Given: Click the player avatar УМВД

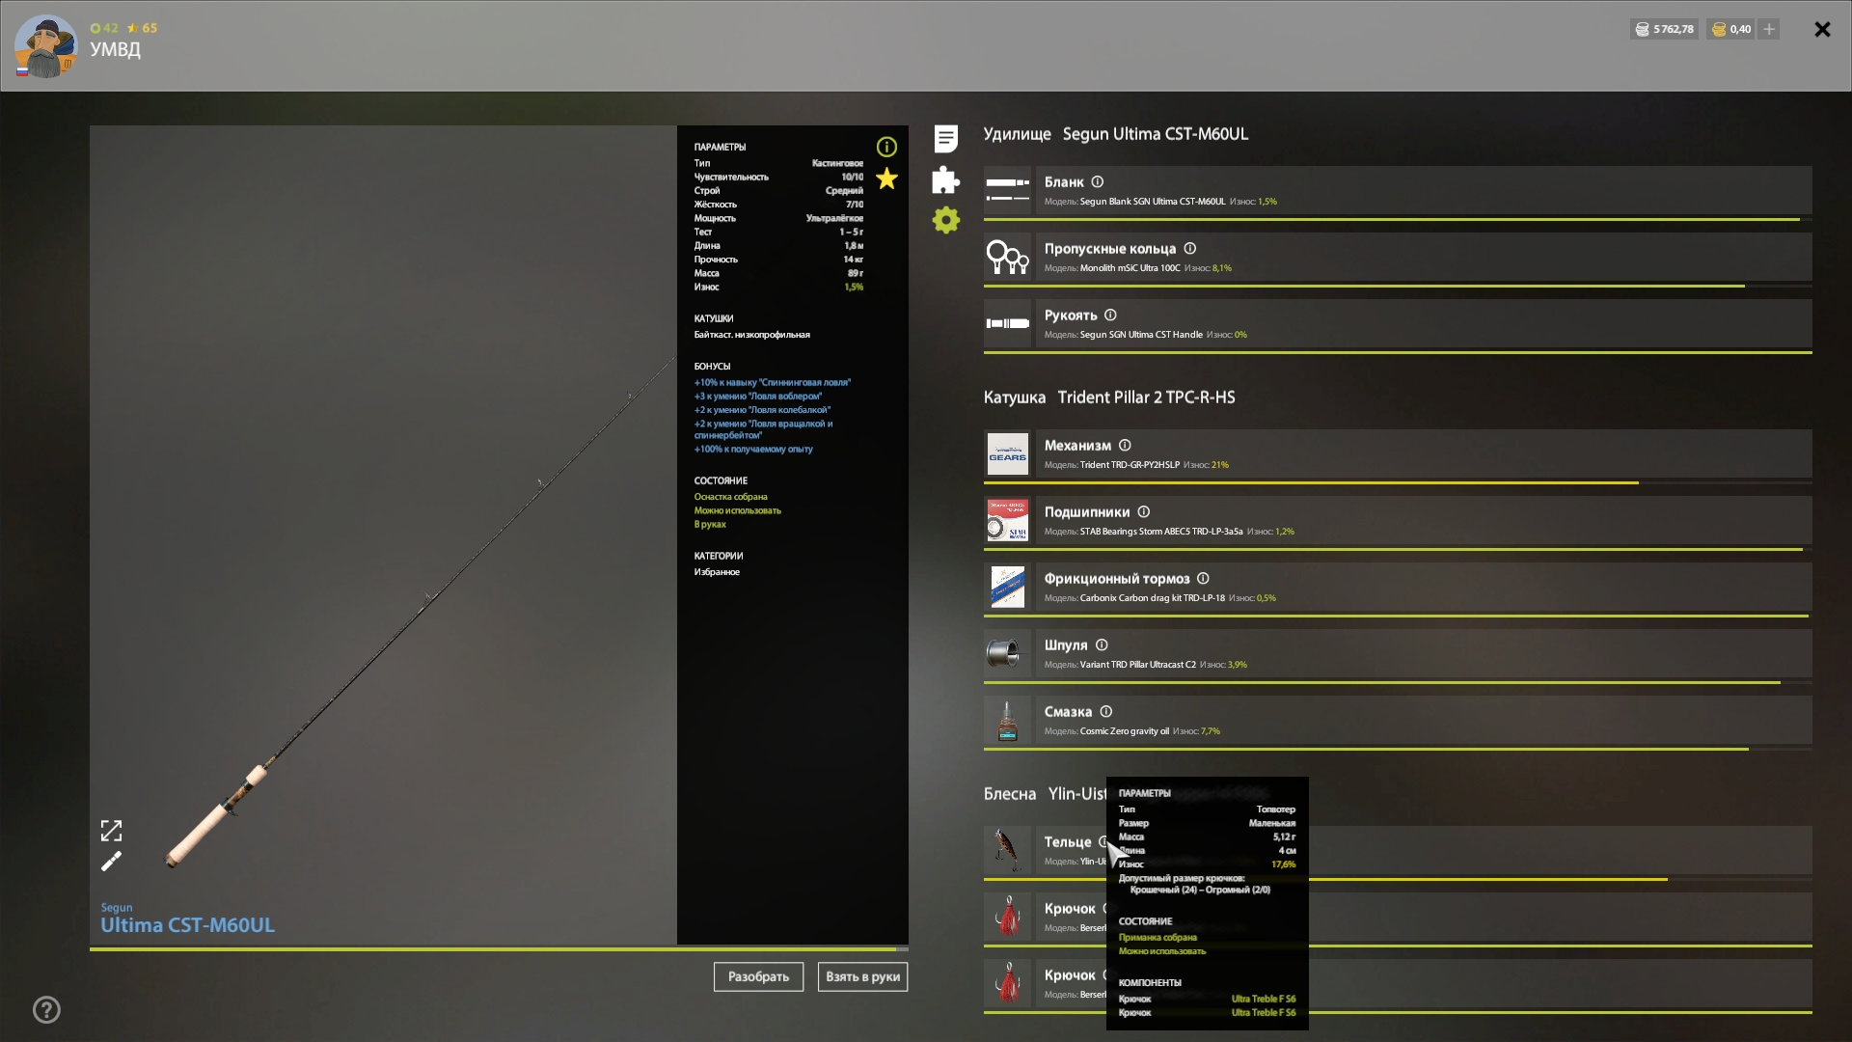Looking at the screenshot, I should point(45,46).
